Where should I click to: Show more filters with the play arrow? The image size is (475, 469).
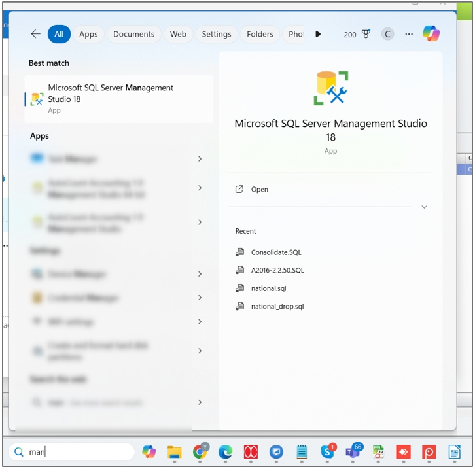click(318, 34)
